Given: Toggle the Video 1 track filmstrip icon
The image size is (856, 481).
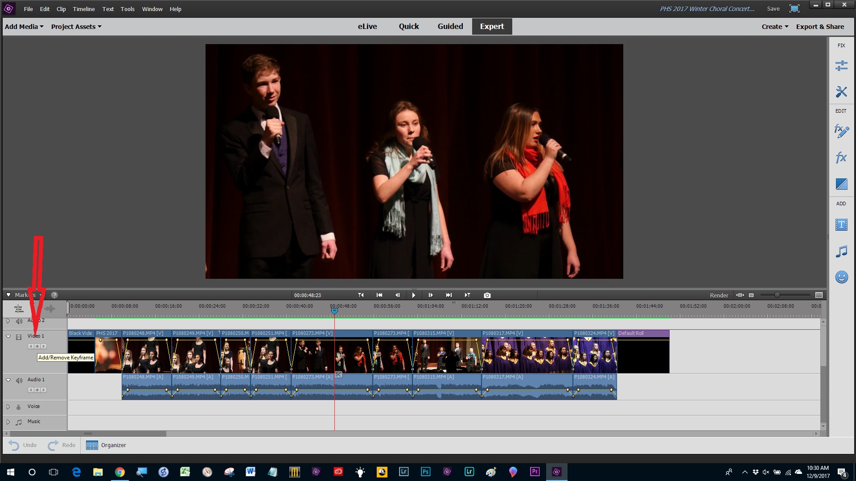Looking at the screenshot, I should [x=19, y=337].
